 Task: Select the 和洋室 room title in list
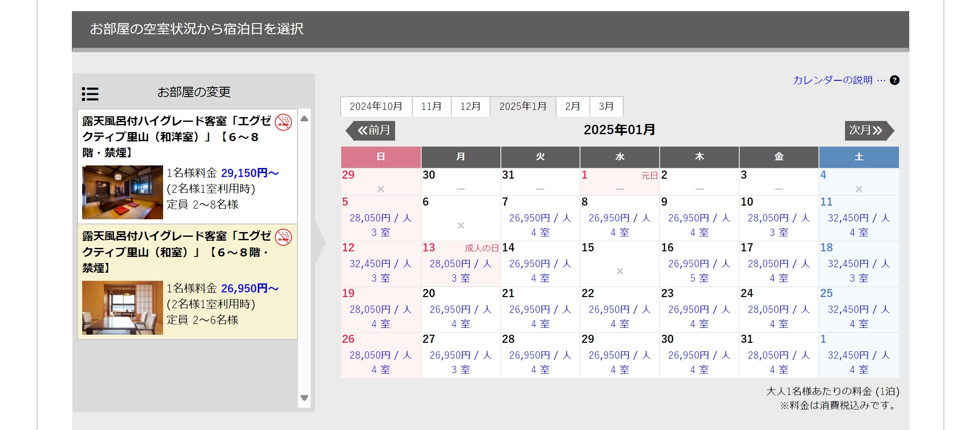176,137
